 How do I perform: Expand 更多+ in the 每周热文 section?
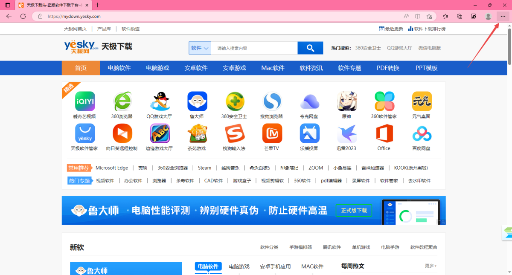(431, 266)
